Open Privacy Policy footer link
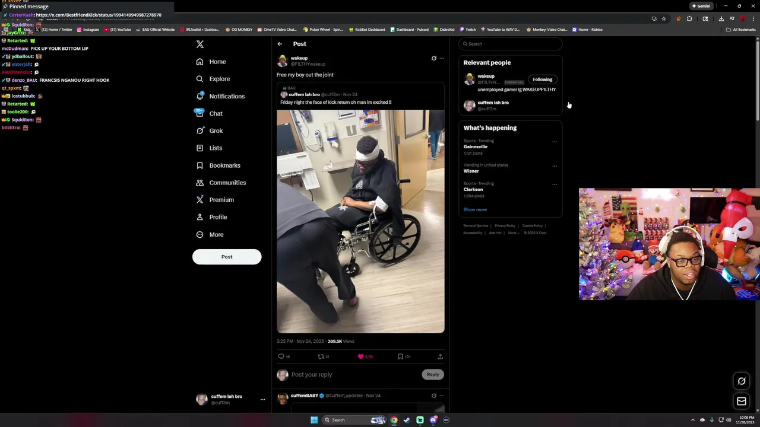This screenshot has height=427, width=760. coord(505,226)
